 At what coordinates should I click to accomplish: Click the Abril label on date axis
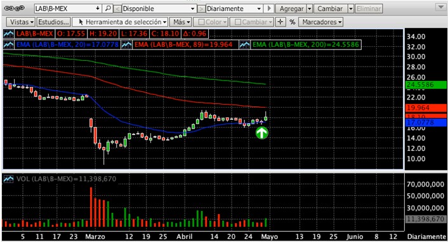point(184,236)
